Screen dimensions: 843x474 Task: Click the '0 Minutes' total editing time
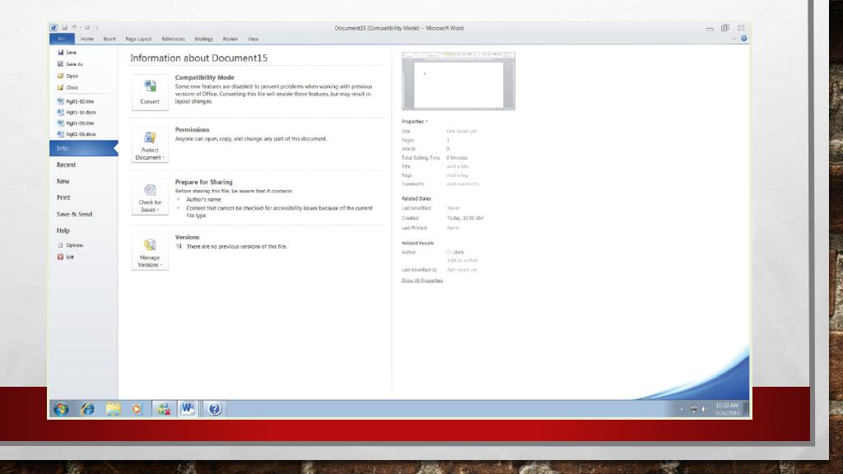pos(457,158)
